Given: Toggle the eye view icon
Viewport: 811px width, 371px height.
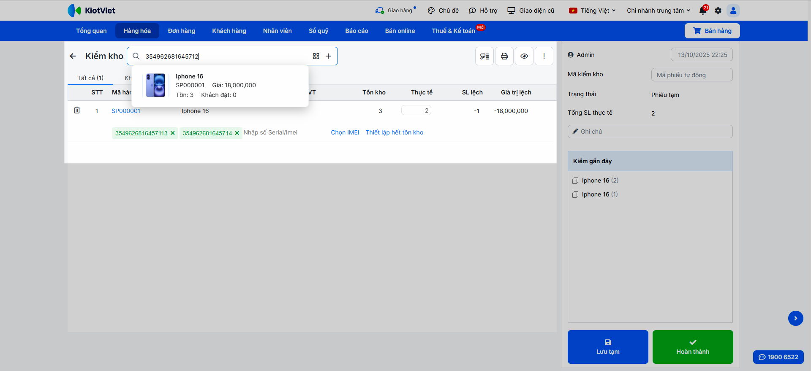Looking at the screenshot, I should coord(524,56).
